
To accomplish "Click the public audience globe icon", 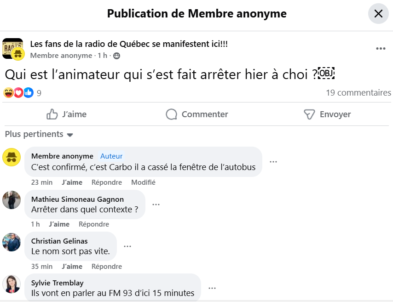I will click(x=117, y=56).
